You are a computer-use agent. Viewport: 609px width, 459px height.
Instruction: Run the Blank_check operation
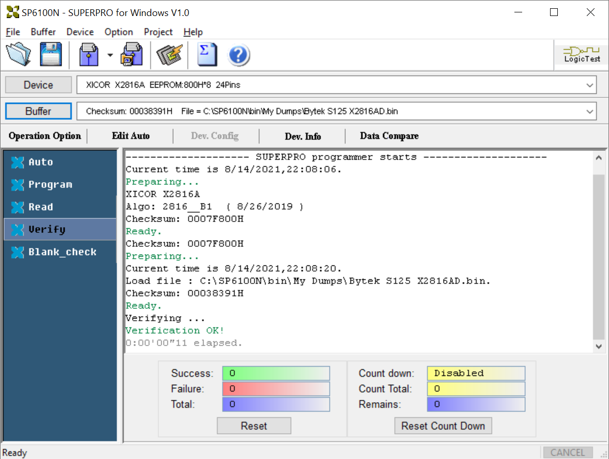tap(60, 252)
